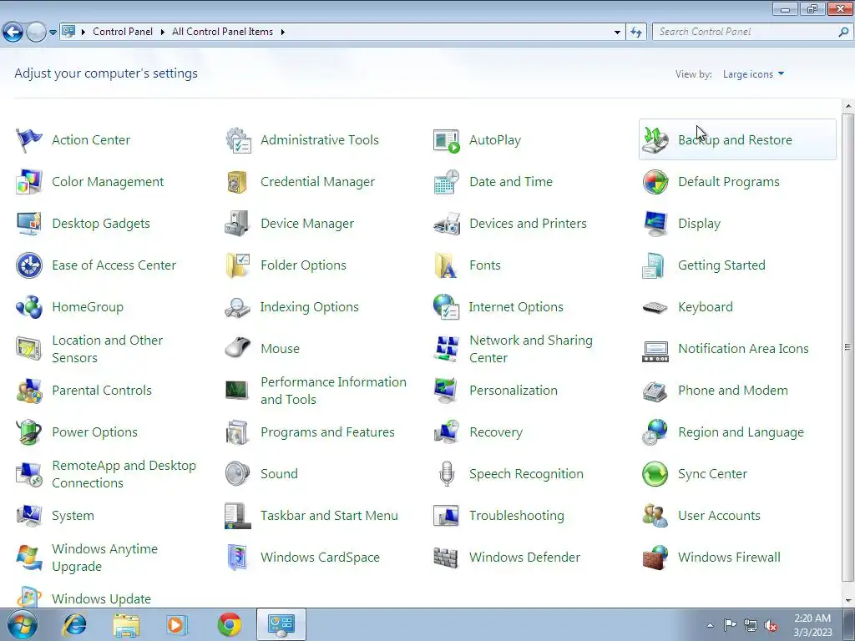The image size is (855, 641).
Task: Open the Windows Defender icon
Action: coord(446,558)
